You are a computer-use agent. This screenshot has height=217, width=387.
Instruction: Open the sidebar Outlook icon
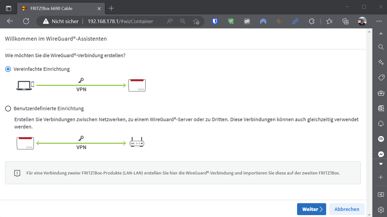pyautogui.click(x=381, y=108)
